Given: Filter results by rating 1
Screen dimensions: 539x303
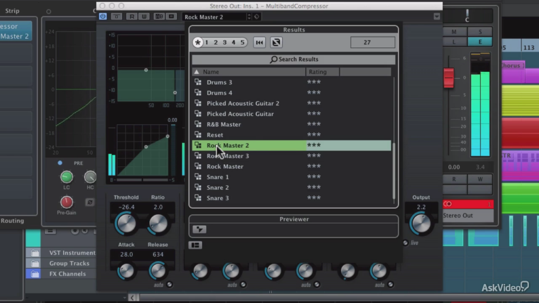Looking at the screenshot, I should (207, 42).
